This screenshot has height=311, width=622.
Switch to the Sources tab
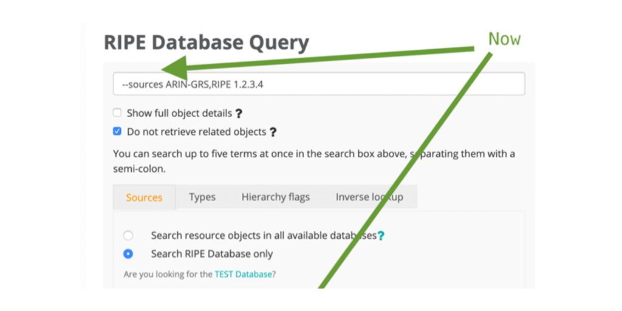[x=144, y=197]
